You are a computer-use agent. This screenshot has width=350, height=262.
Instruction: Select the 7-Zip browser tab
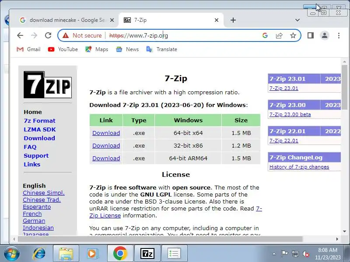(x=171, y=20)
